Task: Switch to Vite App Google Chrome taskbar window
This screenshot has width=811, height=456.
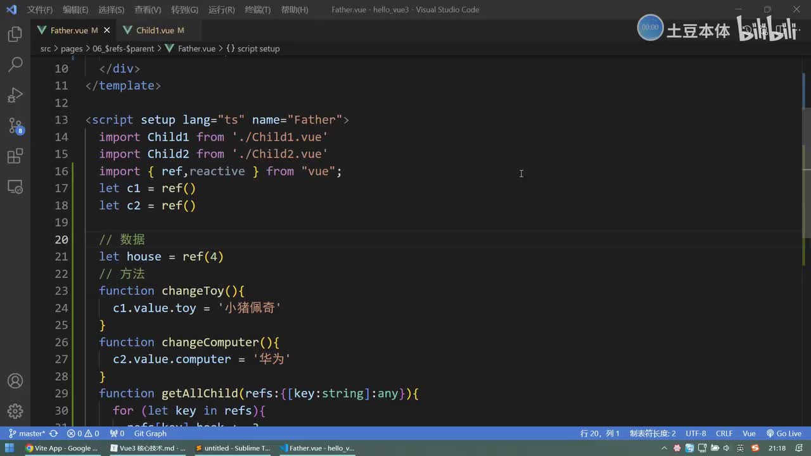Action: pyautogui.click(x=62, y=448)
